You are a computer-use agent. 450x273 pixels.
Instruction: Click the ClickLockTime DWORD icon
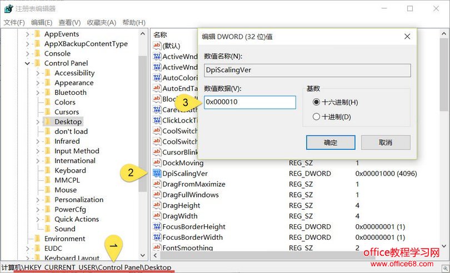click(x=157, y=120)
